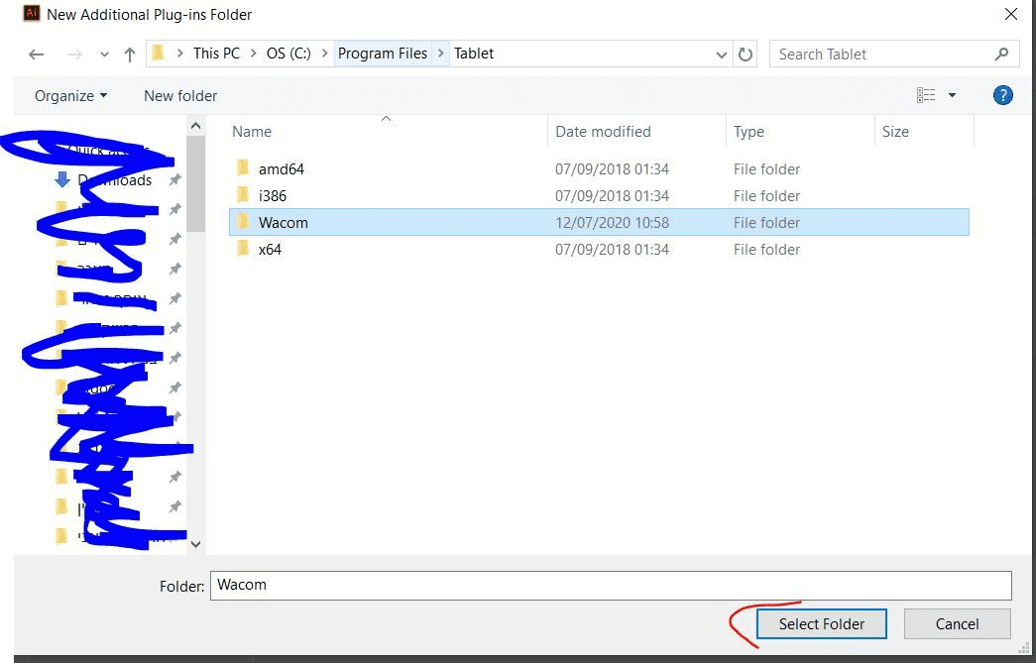This screenshot has width=1036, height=663.
Task: Click the i386 folder icon
Action: coord(243,195)
